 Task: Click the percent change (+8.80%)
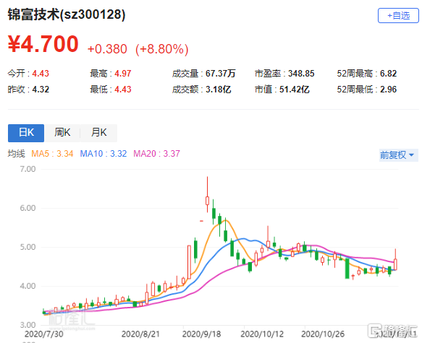tap(161, 49)
